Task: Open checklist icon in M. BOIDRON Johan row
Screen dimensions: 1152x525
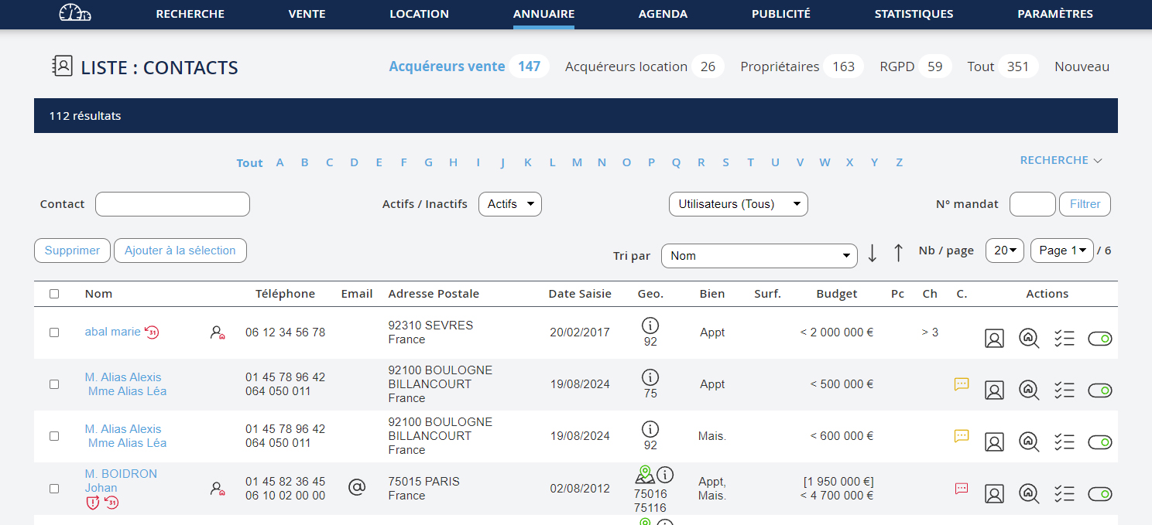Action: coord(1064,494)
